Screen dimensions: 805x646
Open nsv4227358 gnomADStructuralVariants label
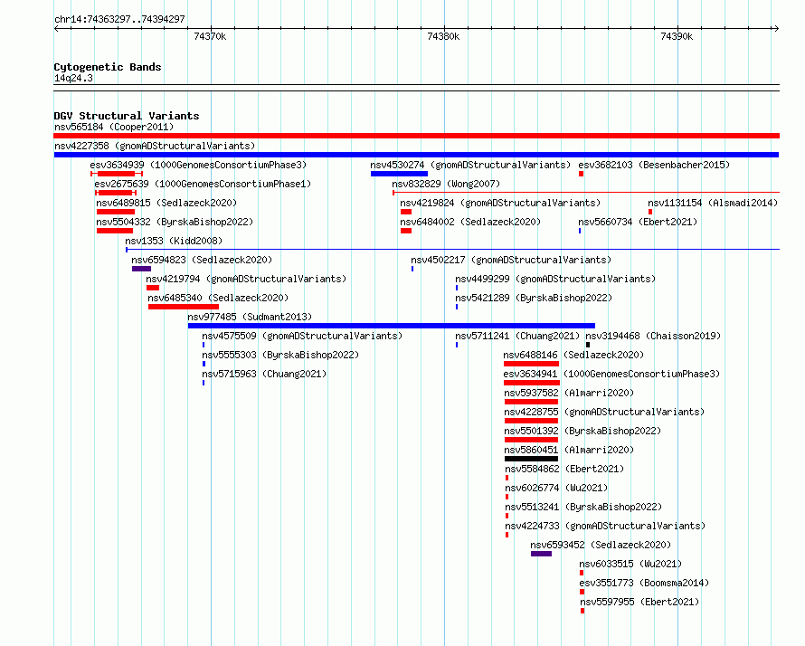155,146
